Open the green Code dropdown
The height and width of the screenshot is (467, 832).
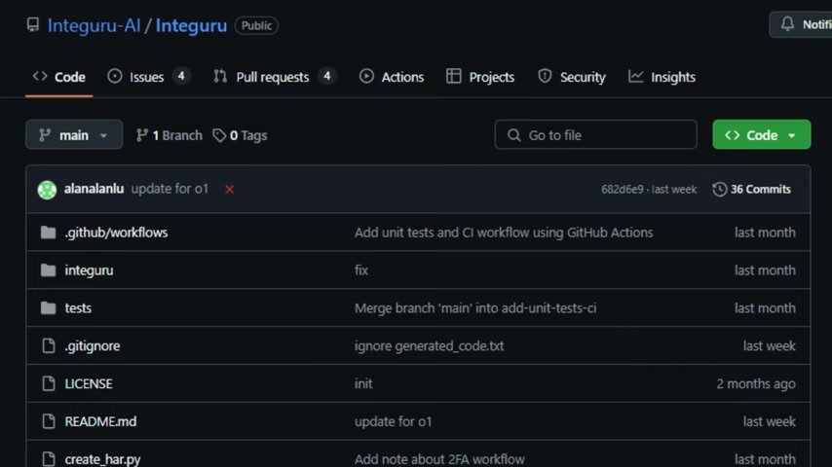click(762, 134)
